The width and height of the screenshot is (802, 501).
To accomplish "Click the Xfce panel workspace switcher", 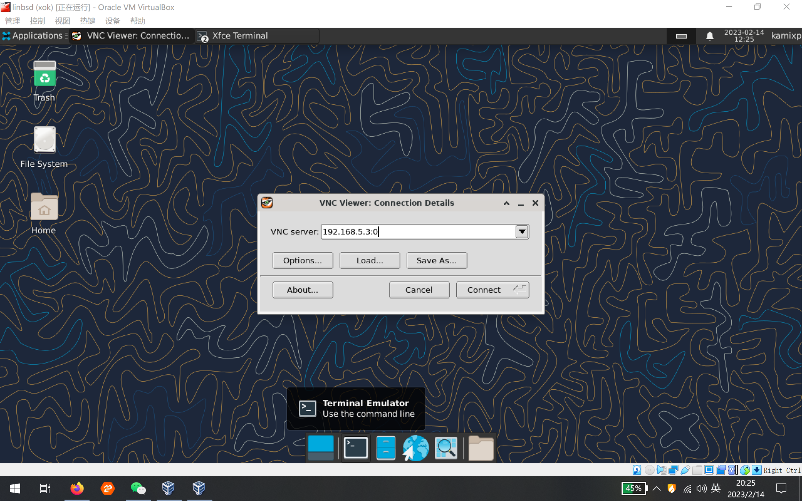I will tap(681, 36).
